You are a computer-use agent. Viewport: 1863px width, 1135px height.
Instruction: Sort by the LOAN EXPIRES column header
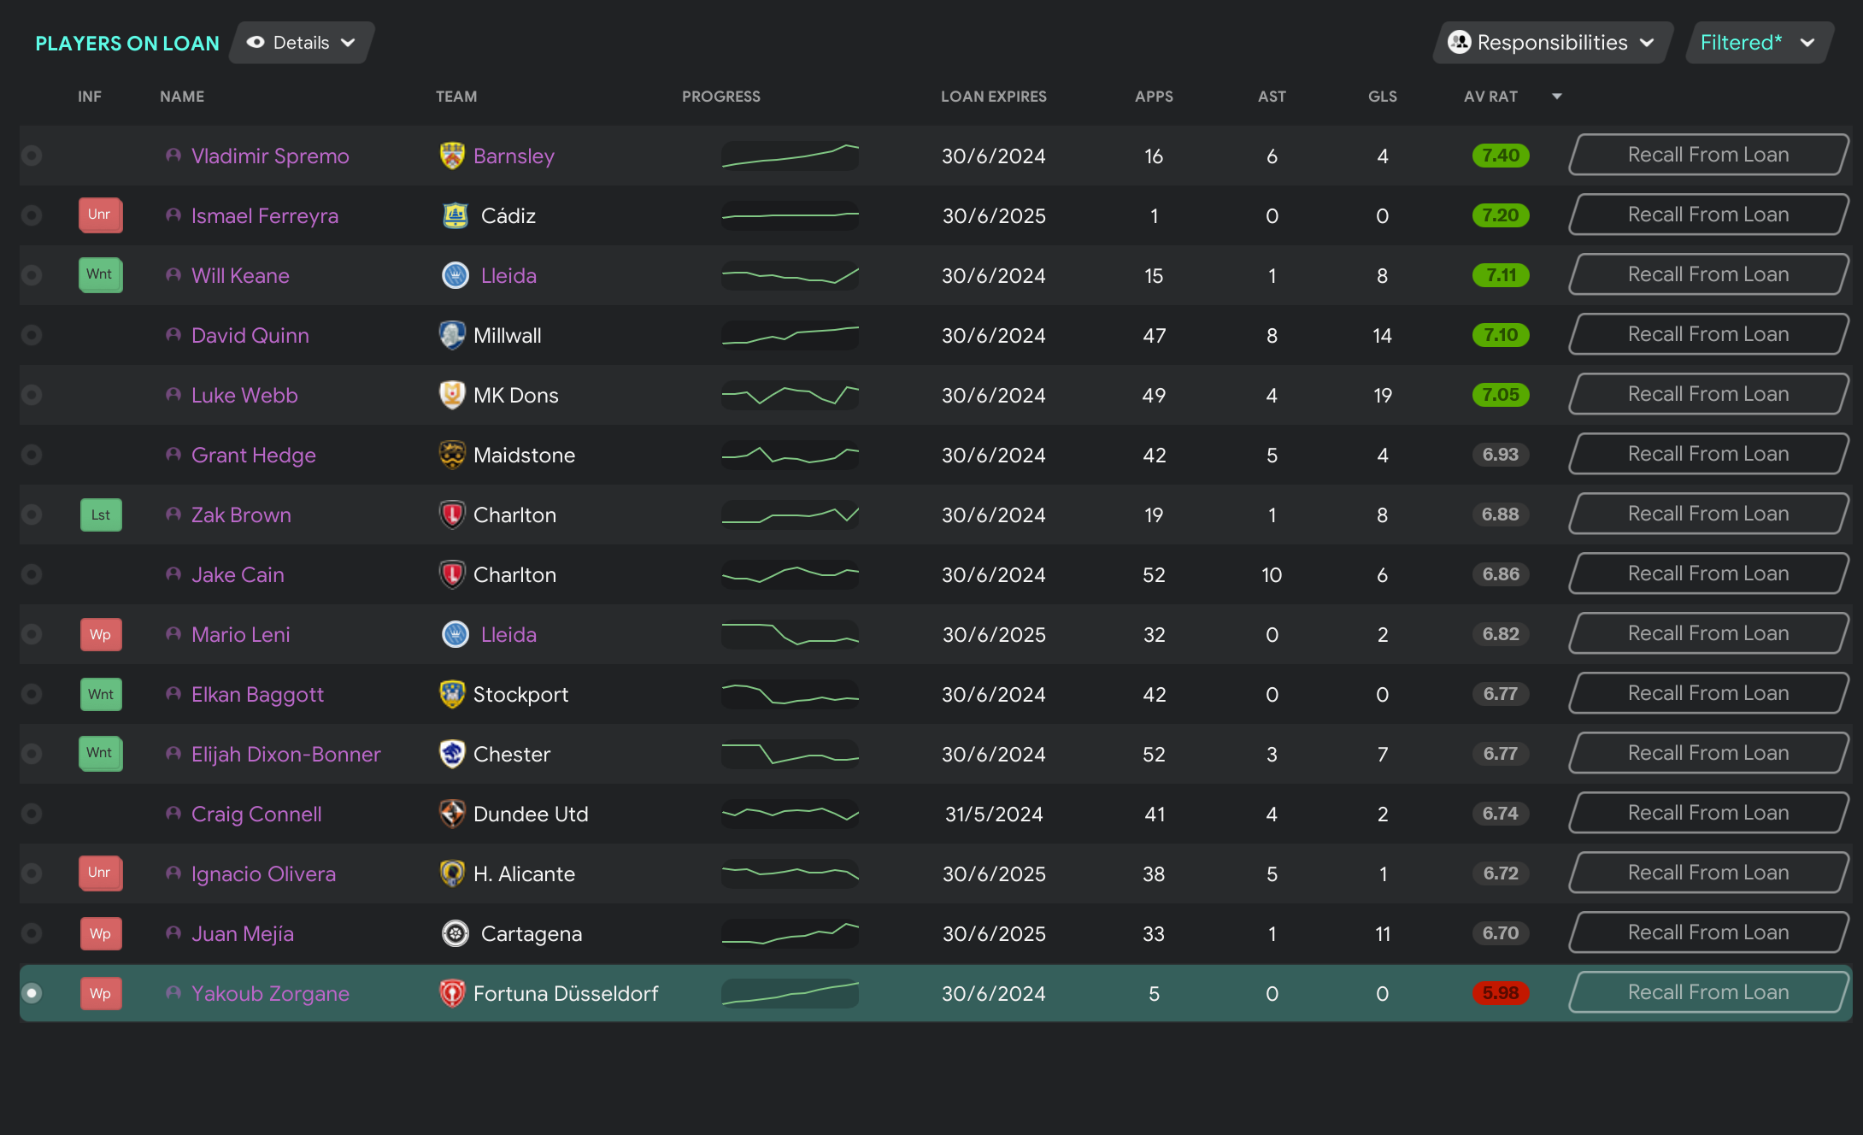point(993,97)
